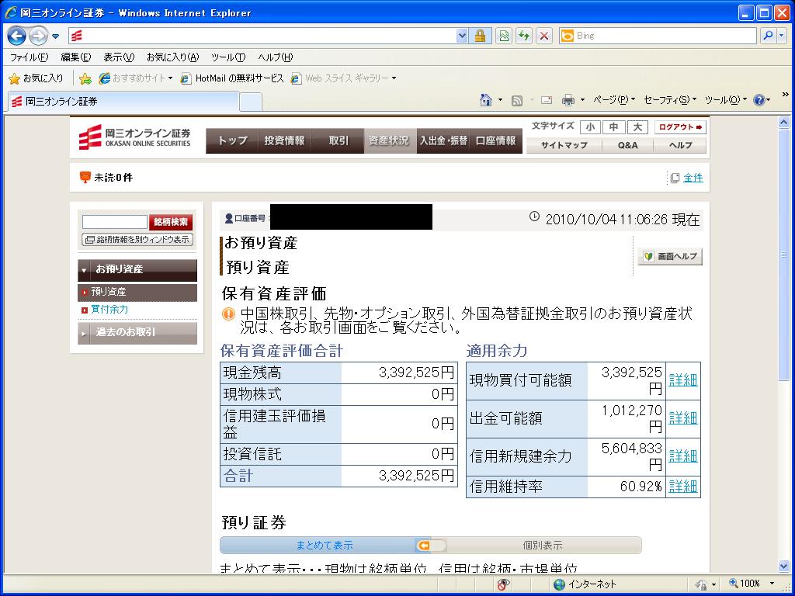
Task: Log out with the ログアウト button
Action: (x=680, y=126)
